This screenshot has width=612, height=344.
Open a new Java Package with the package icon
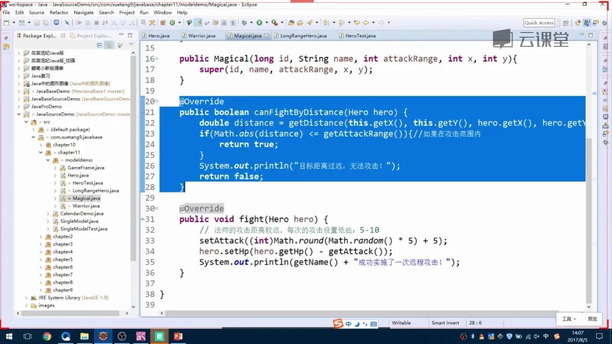coord(163,22)
